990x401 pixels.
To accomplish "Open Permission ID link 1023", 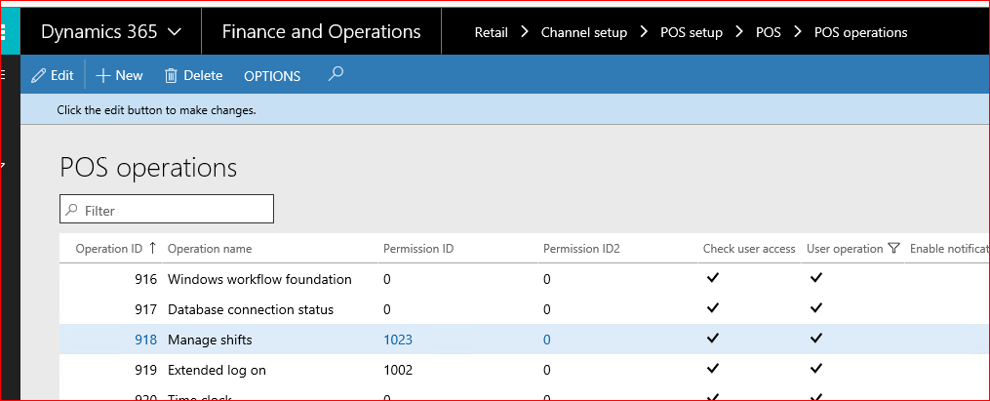I will pyautogui.click(x=398, y=340).
